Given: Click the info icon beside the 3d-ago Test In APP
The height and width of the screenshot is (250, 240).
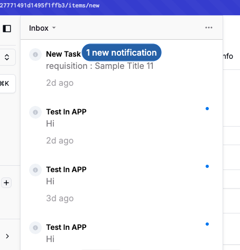Looking at the screenshot, I should coord(35,170).
